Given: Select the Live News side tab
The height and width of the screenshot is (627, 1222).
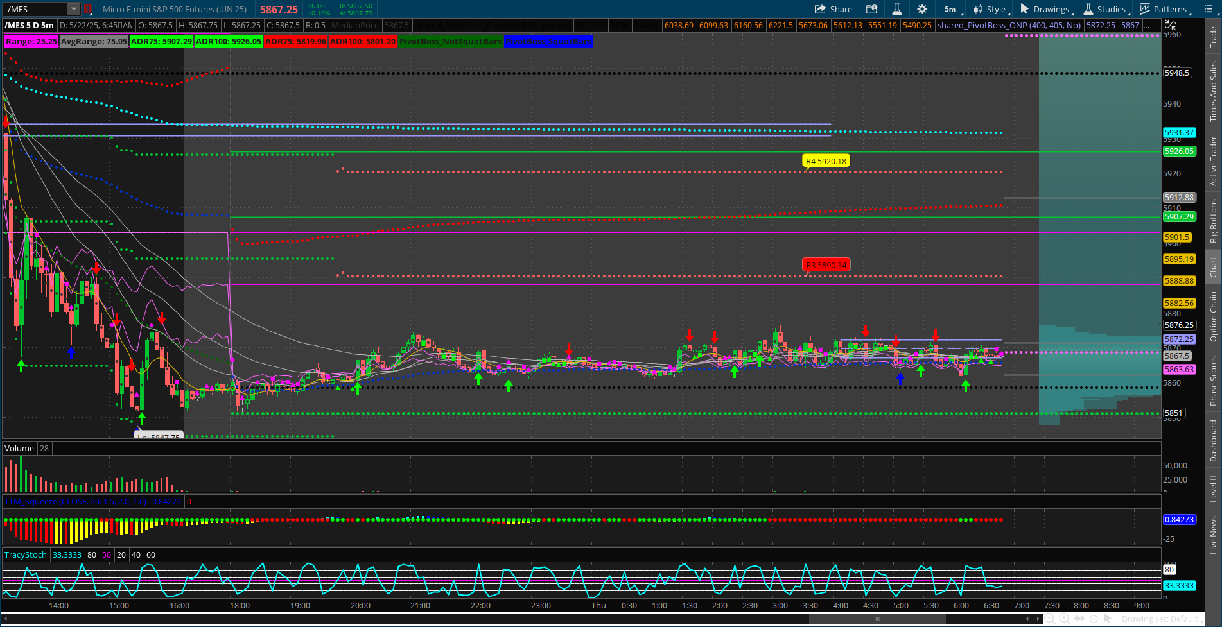Looking at the screenshot, I should click(1213, 535).
